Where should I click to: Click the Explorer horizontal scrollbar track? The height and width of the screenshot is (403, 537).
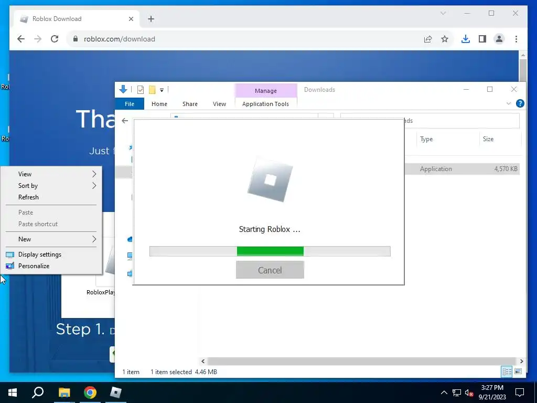362,361
